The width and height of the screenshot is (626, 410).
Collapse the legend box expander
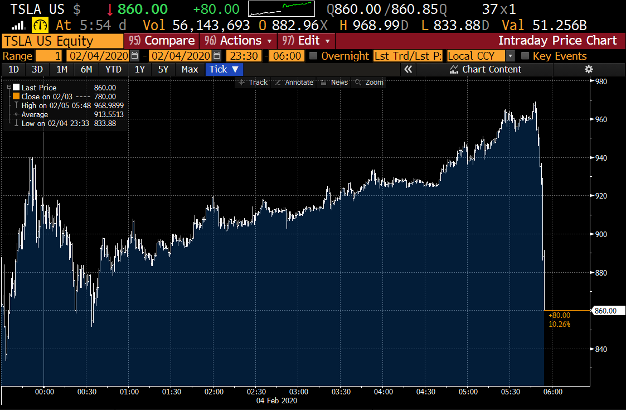coord(9,87)
